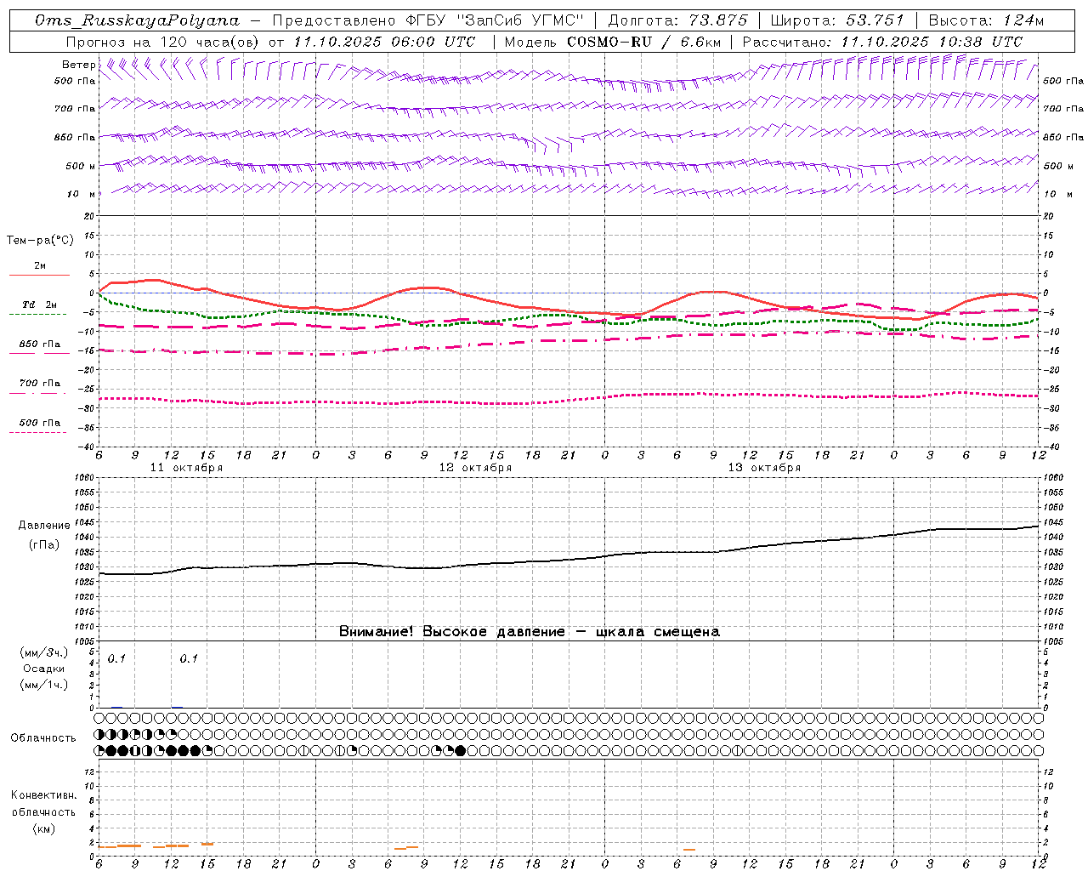The image size is (1088, 871).
Task: Click the station name Oms_RusskayaPolyana
Action: [x=137, y=20]
